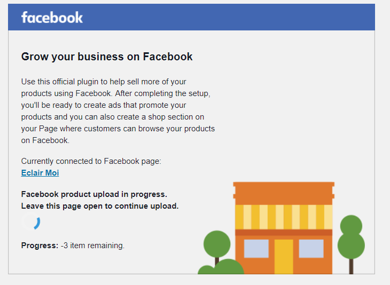The image size is (390, 285).
Task: Click the Progress items remaining text
Action: tap(73, 246)
